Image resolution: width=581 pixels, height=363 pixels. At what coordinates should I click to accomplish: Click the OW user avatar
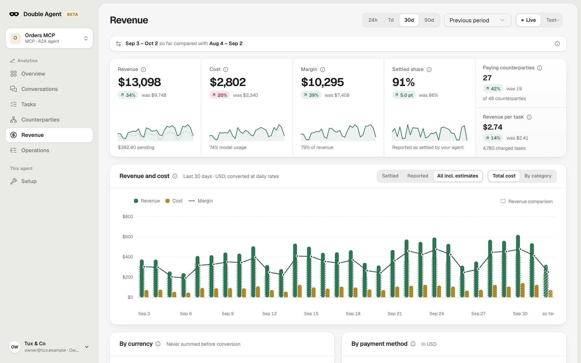click(15, 347)
